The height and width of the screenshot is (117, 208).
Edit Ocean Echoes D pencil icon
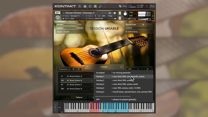[92, 89]
